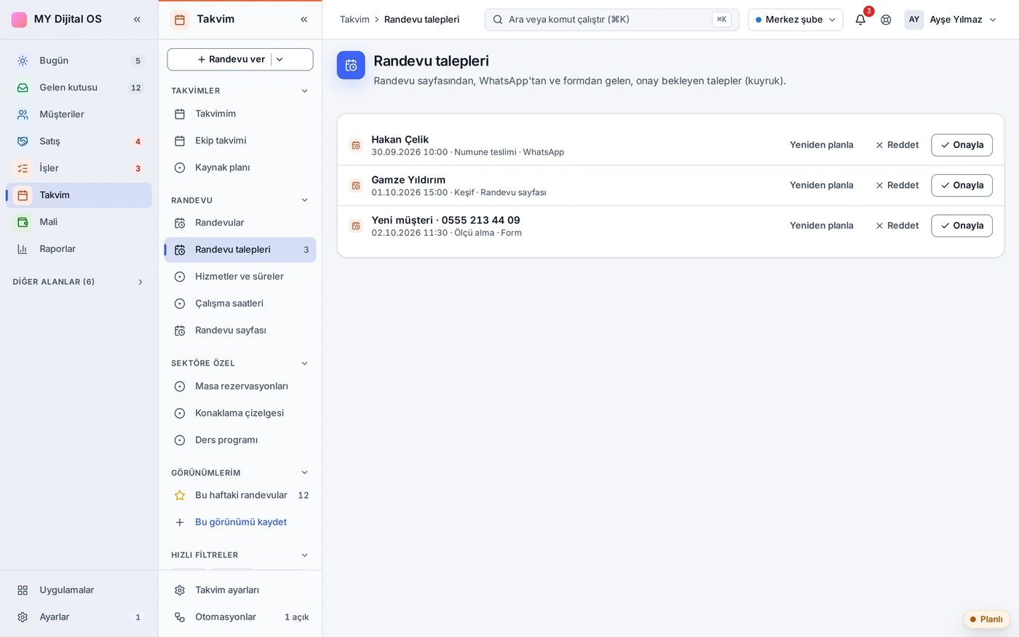Screen dimensions: 1019x637
Task: Open İşler tasks section
Action: click(79, 168)
